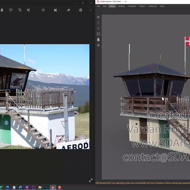Open the File Explorer folder icon in the taskbar
Image resolution: width=190 pixels, height=190 pixels.
point(40,188)
